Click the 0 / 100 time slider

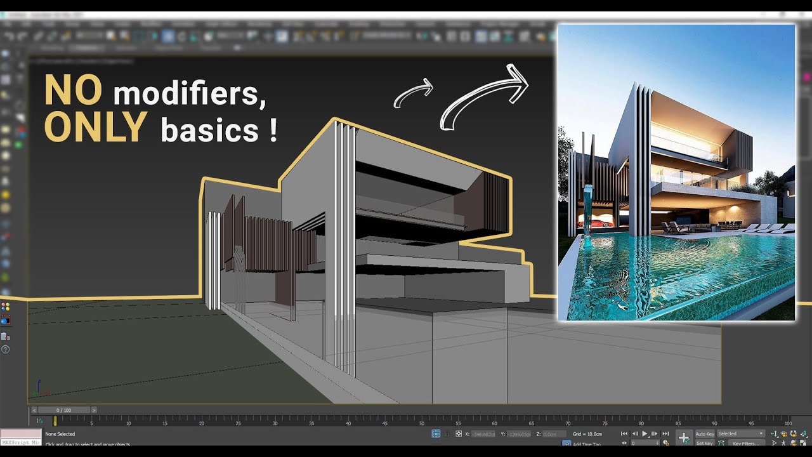(x=64, y=410)
